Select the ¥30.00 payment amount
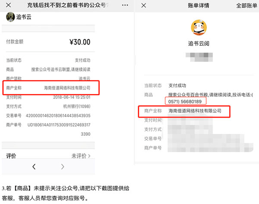259x204 pixels. point(80,42)
